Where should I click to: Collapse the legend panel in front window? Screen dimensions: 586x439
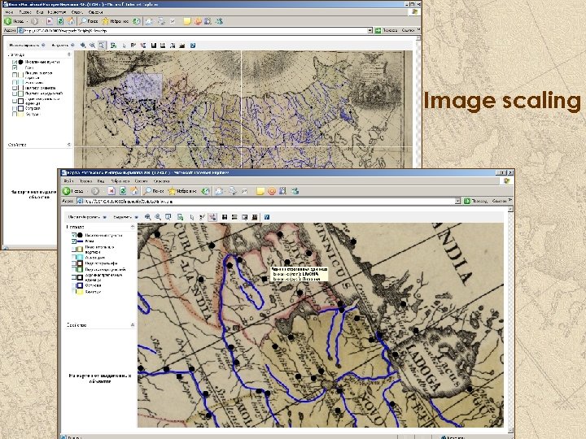(x=132, y=227)
